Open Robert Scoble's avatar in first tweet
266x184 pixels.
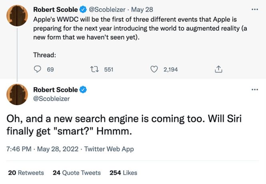(x=17, y=16)
